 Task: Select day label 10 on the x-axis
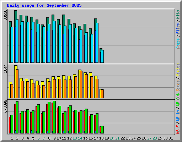(59, 138)
